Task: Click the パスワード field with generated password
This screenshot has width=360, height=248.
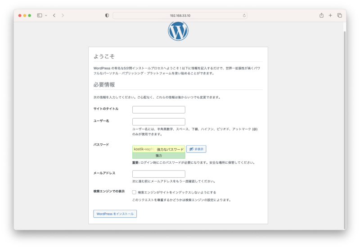Action: pyautogui.click(x=159, y=149)
